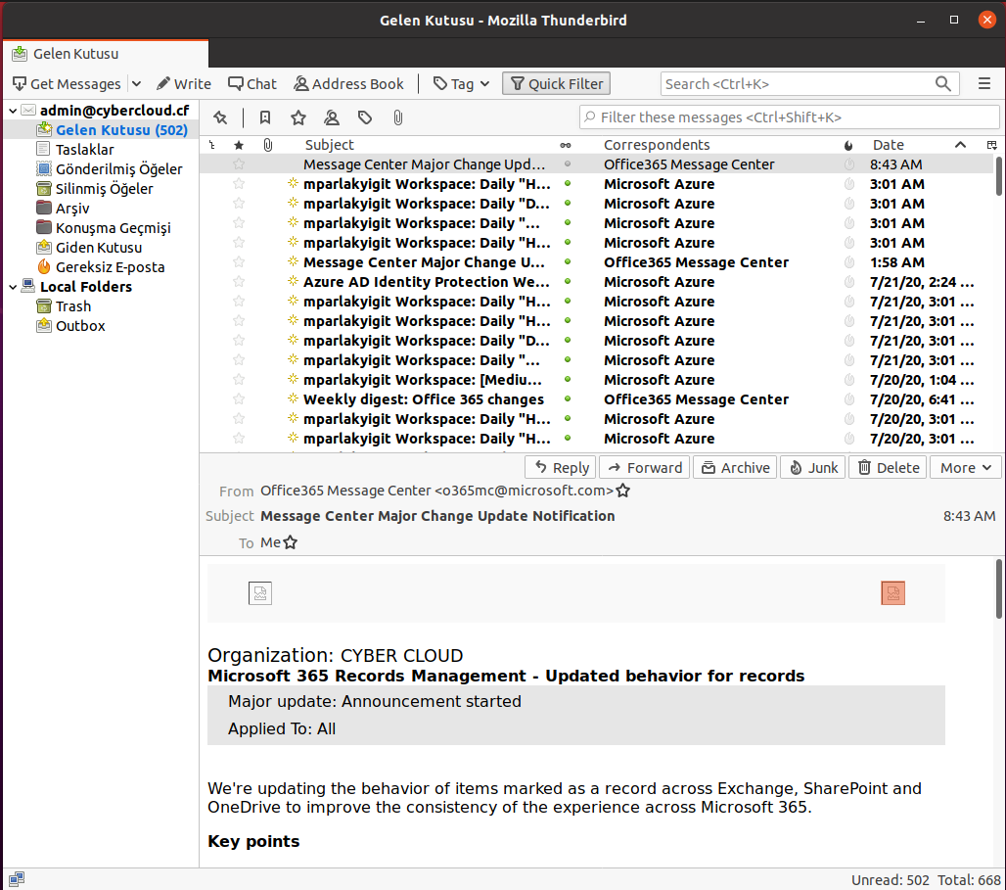
Task: Filter messages from contacts
Action: click(332, 117)
